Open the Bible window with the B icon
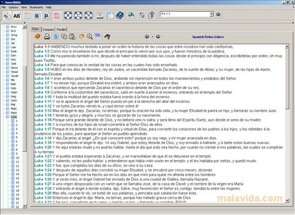Image resolution: width=295 pixels, height=215 pixels. coord(68,16)
